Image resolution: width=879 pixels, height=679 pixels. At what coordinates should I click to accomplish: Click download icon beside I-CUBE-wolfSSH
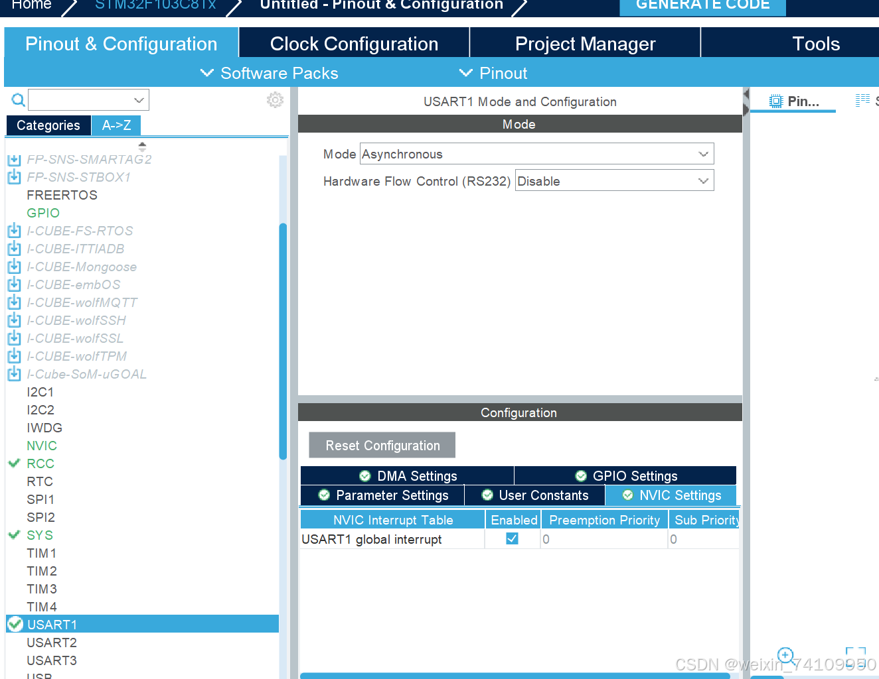(14, 320)
